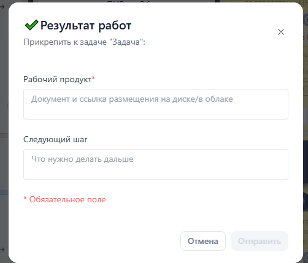
Task: Focus the Следующий шаг text field
Action: 156,164
